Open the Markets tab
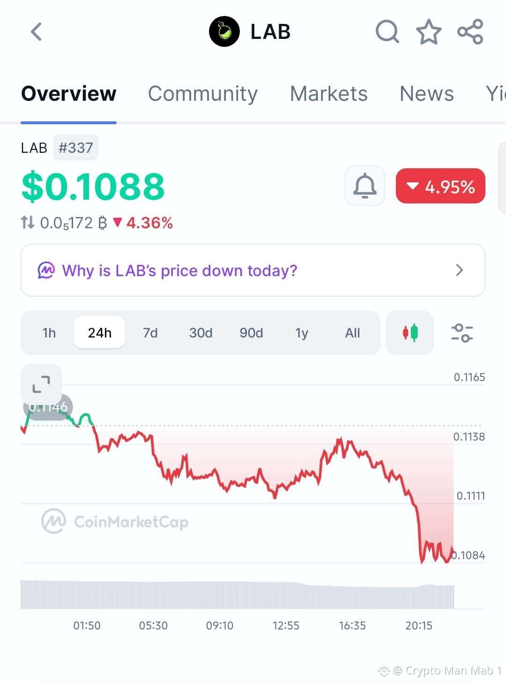 click(329, 93)
